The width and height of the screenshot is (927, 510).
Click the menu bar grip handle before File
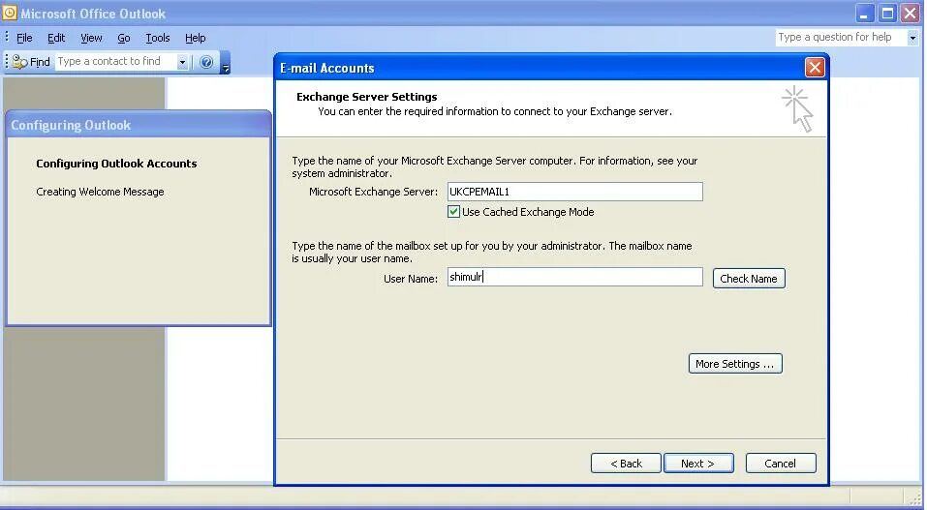pyautogui.click(x=7, y=37)
